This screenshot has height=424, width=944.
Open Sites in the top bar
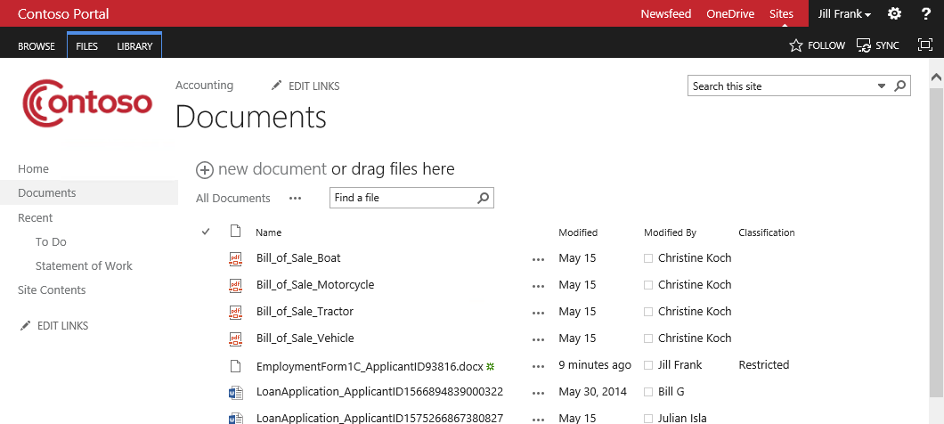point(781,14)
